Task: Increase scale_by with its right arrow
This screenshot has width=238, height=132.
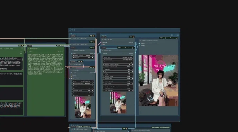Action: 92,58
